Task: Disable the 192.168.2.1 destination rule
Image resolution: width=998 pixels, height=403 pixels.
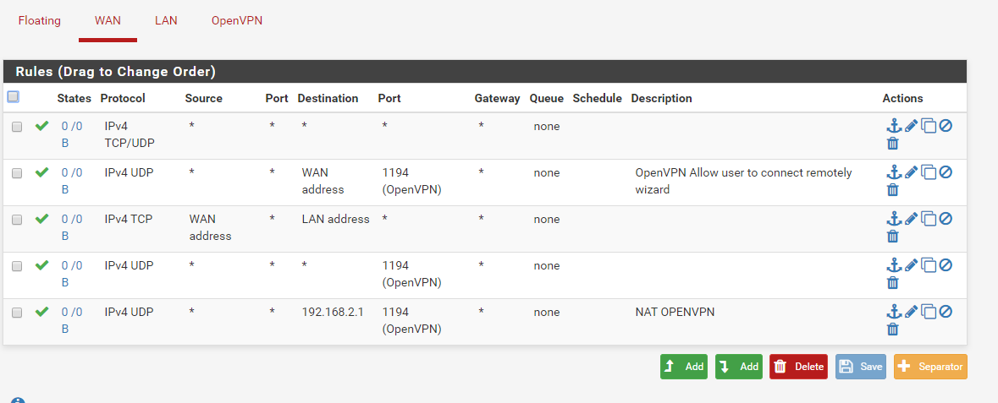Action: 946,311
